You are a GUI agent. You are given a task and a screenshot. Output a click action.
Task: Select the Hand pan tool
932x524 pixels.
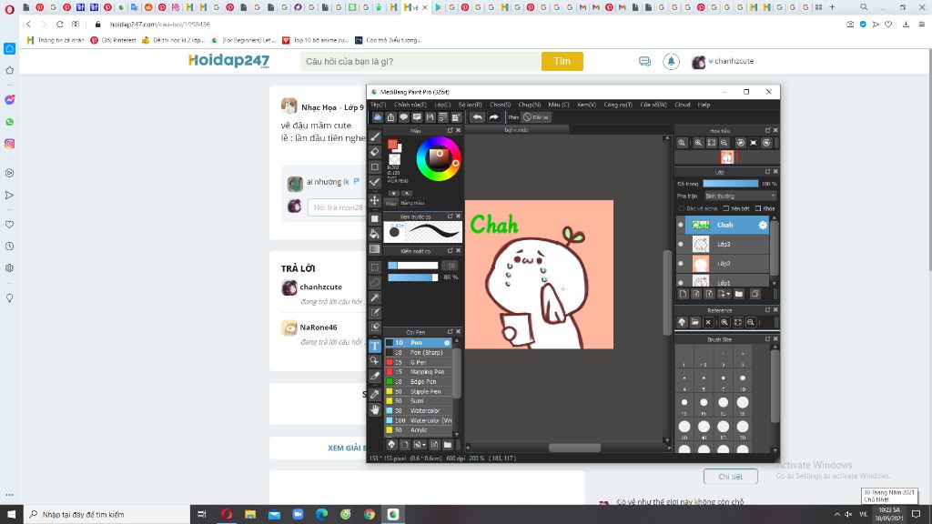pyautogui.click(x=375, y=409)
